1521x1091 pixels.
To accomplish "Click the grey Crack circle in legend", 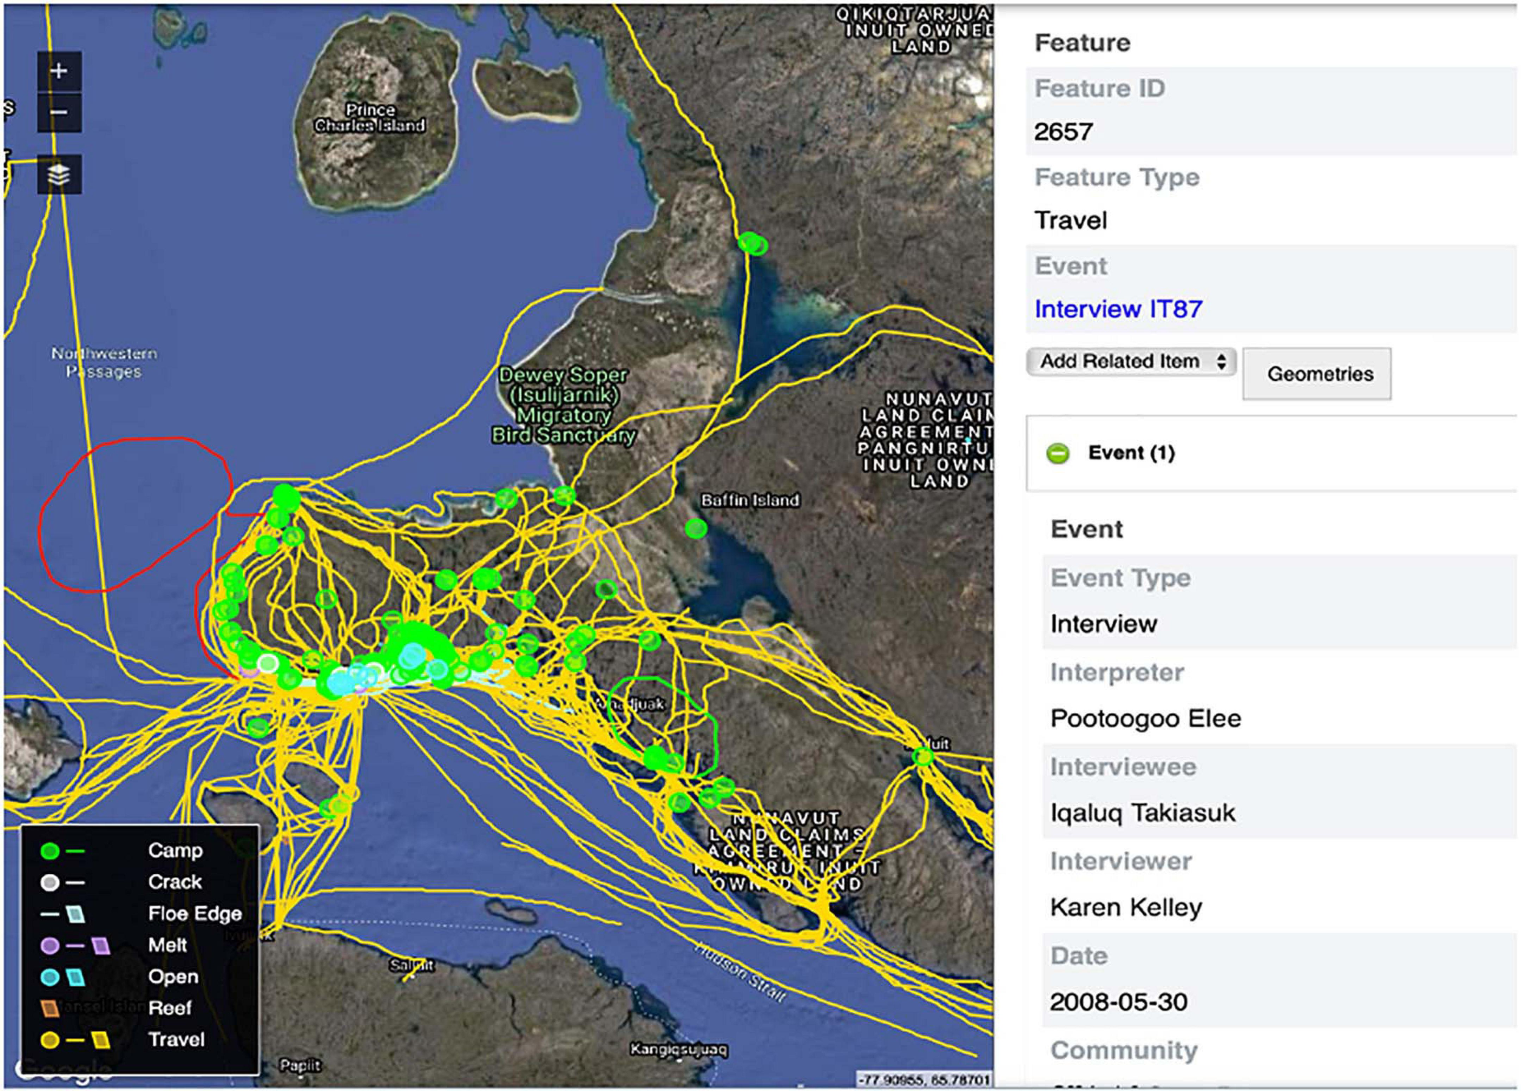I will click(x=50, y=882).
